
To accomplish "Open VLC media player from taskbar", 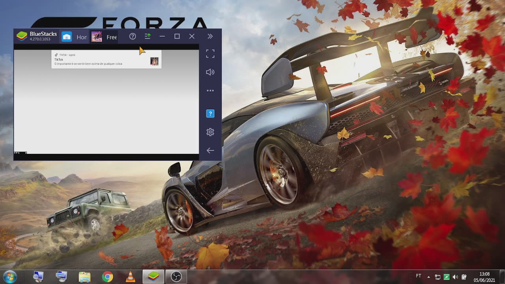I will tap(130, 277).
